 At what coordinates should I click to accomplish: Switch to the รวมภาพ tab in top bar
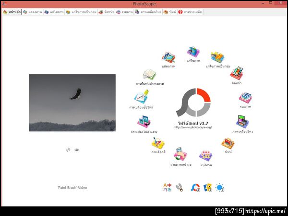pos(124,12)
